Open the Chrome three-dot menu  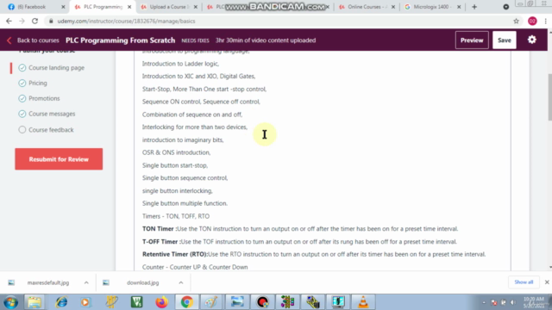click(x=545, y=21)
